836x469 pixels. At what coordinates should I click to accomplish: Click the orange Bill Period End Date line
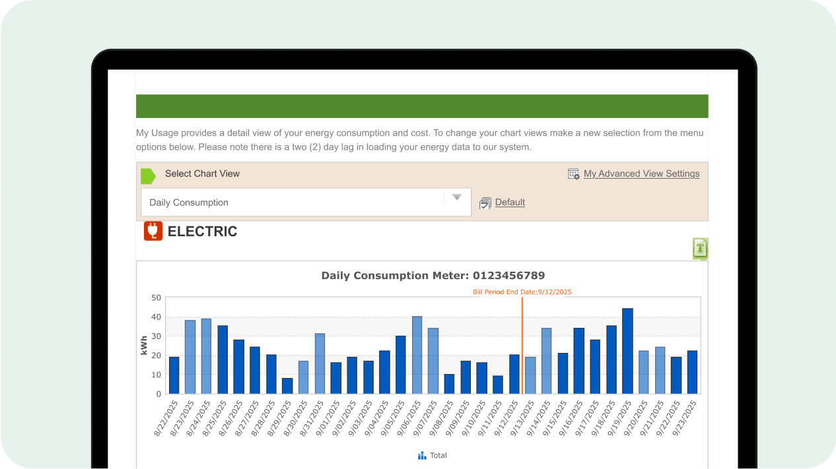[x=522, y=343]
